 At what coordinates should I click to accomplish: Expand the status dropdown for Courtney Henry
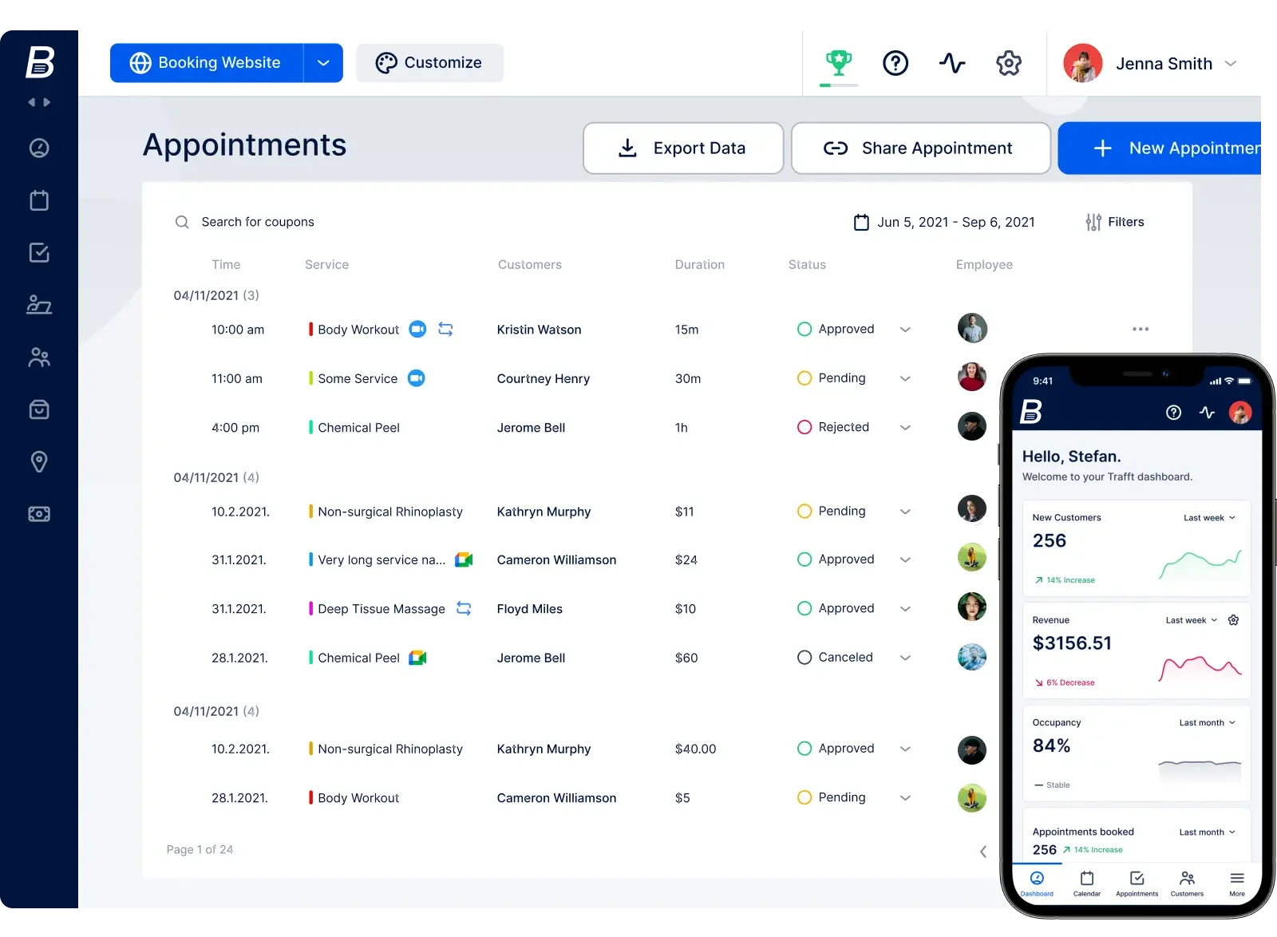click(905, 378)
